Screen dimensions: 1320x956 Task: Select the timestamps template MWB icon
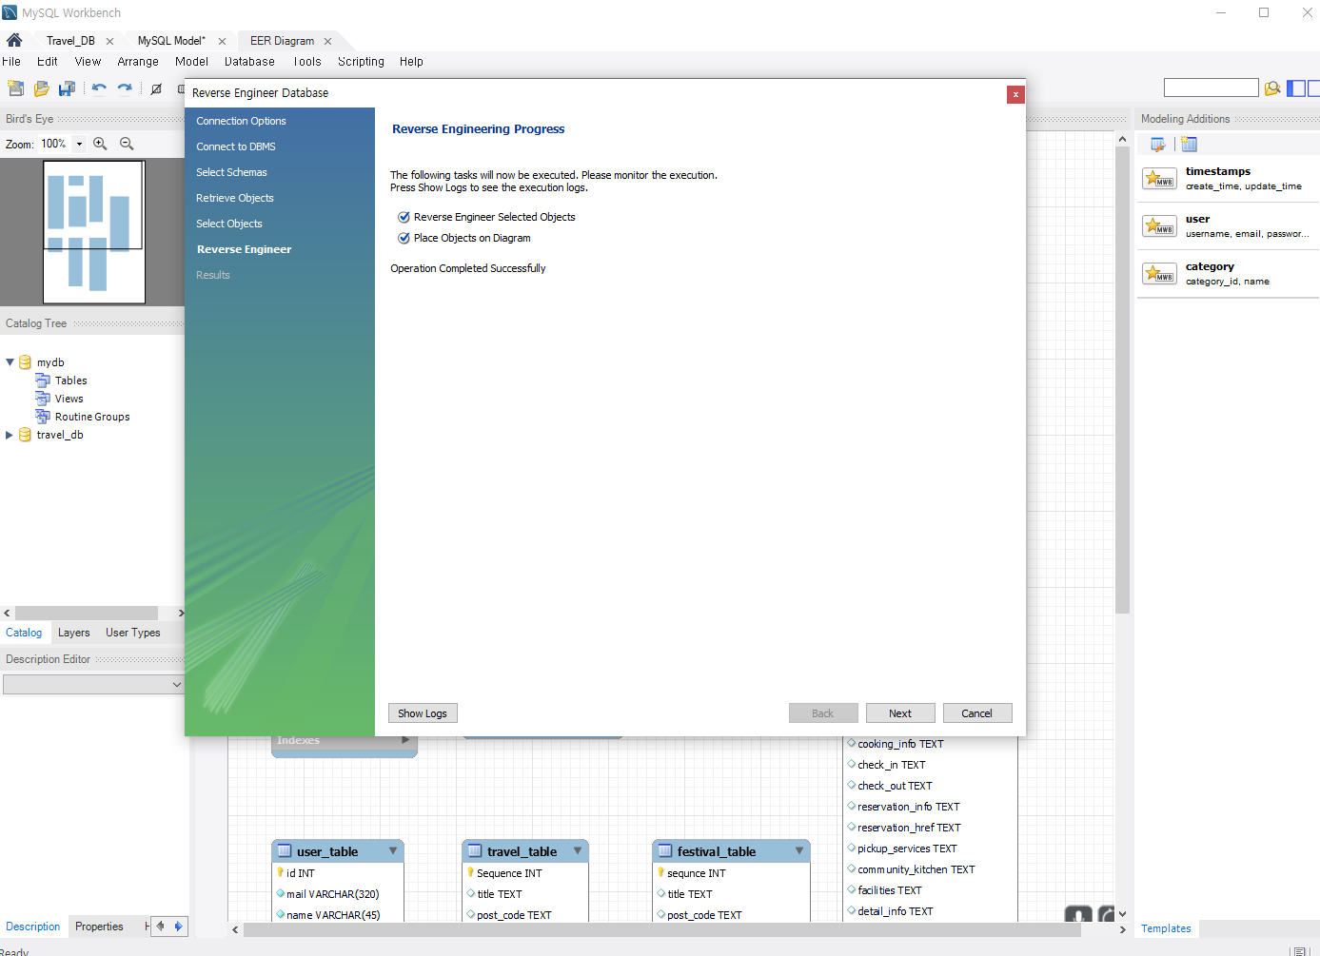(1159, 179)
